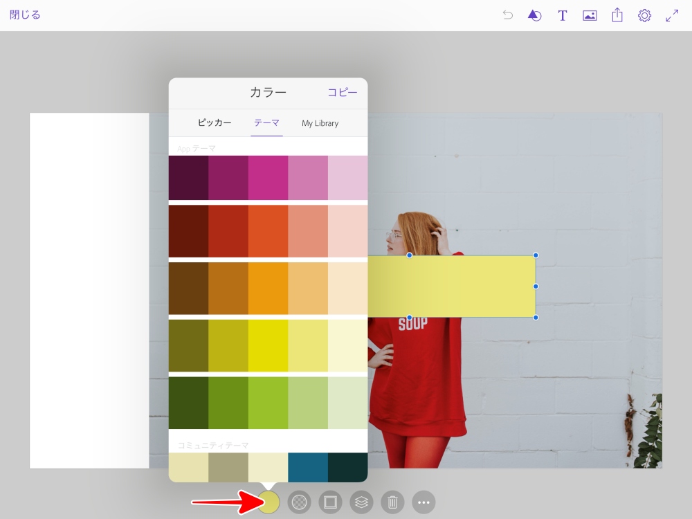Choose the light green swatch
This screenshot has height=519, width=692.
point(308,403)
